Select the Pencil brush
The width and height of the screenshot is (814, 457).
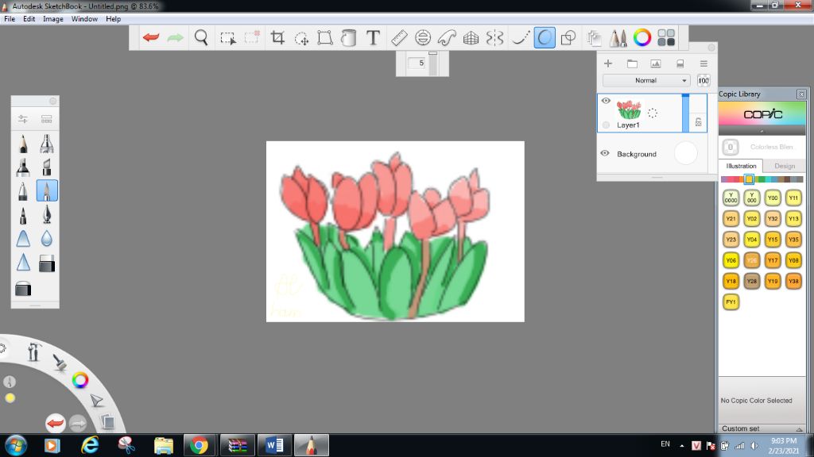(x=23, y=144)
